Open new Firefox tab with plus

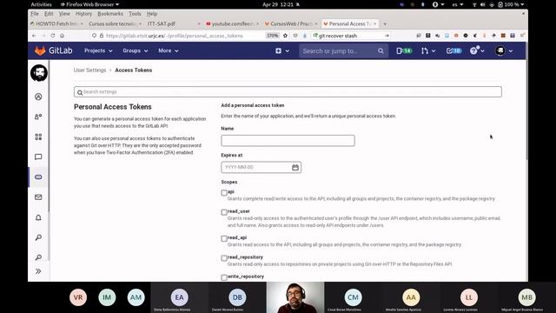pos(385,23)
